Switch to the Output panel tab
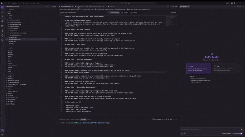This screenshot has width=245, height=137. [67, 119]
